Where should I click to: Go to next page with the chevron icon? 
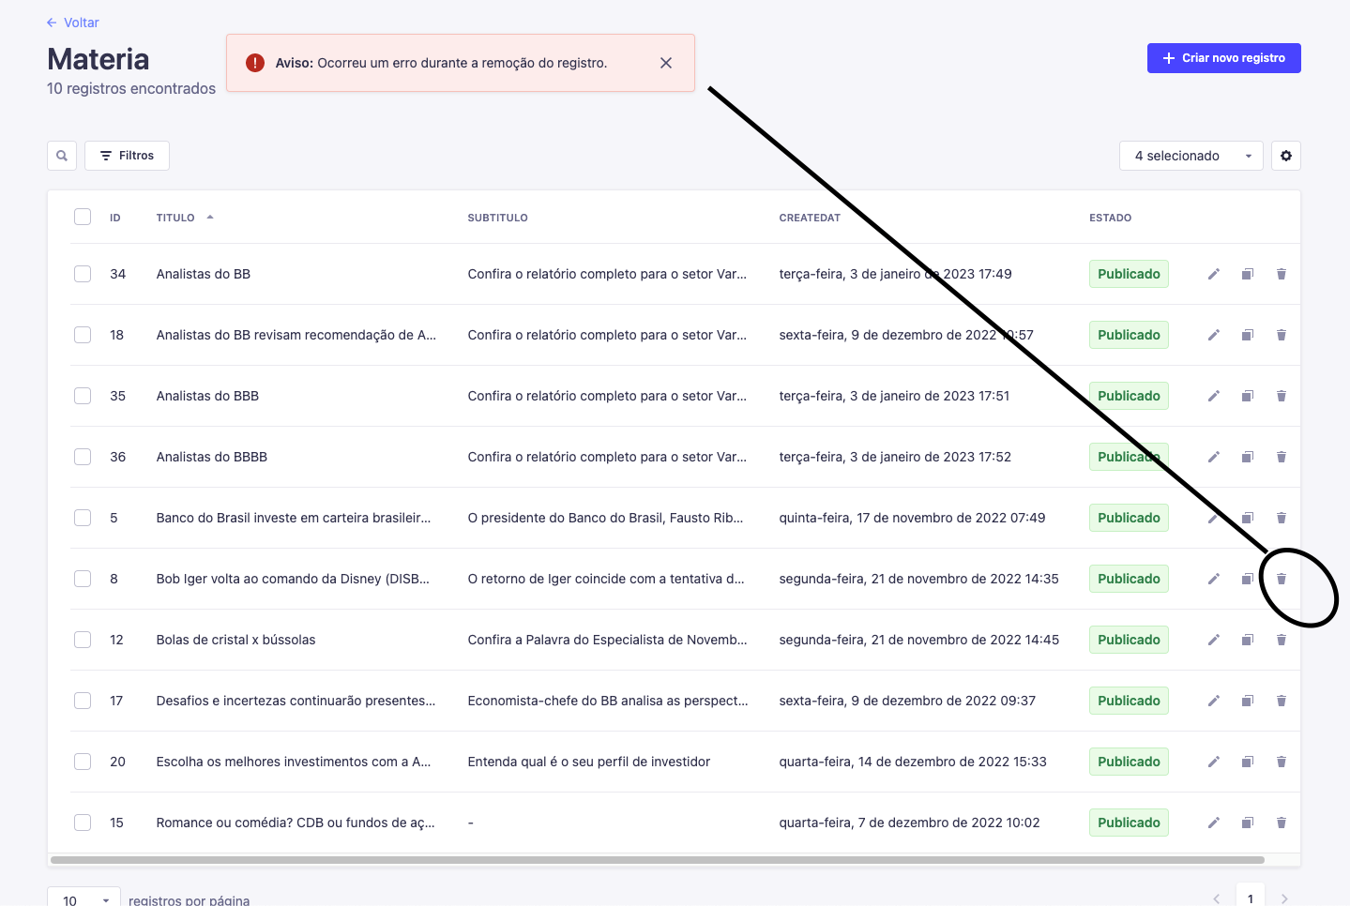[x=1283, y=897]
